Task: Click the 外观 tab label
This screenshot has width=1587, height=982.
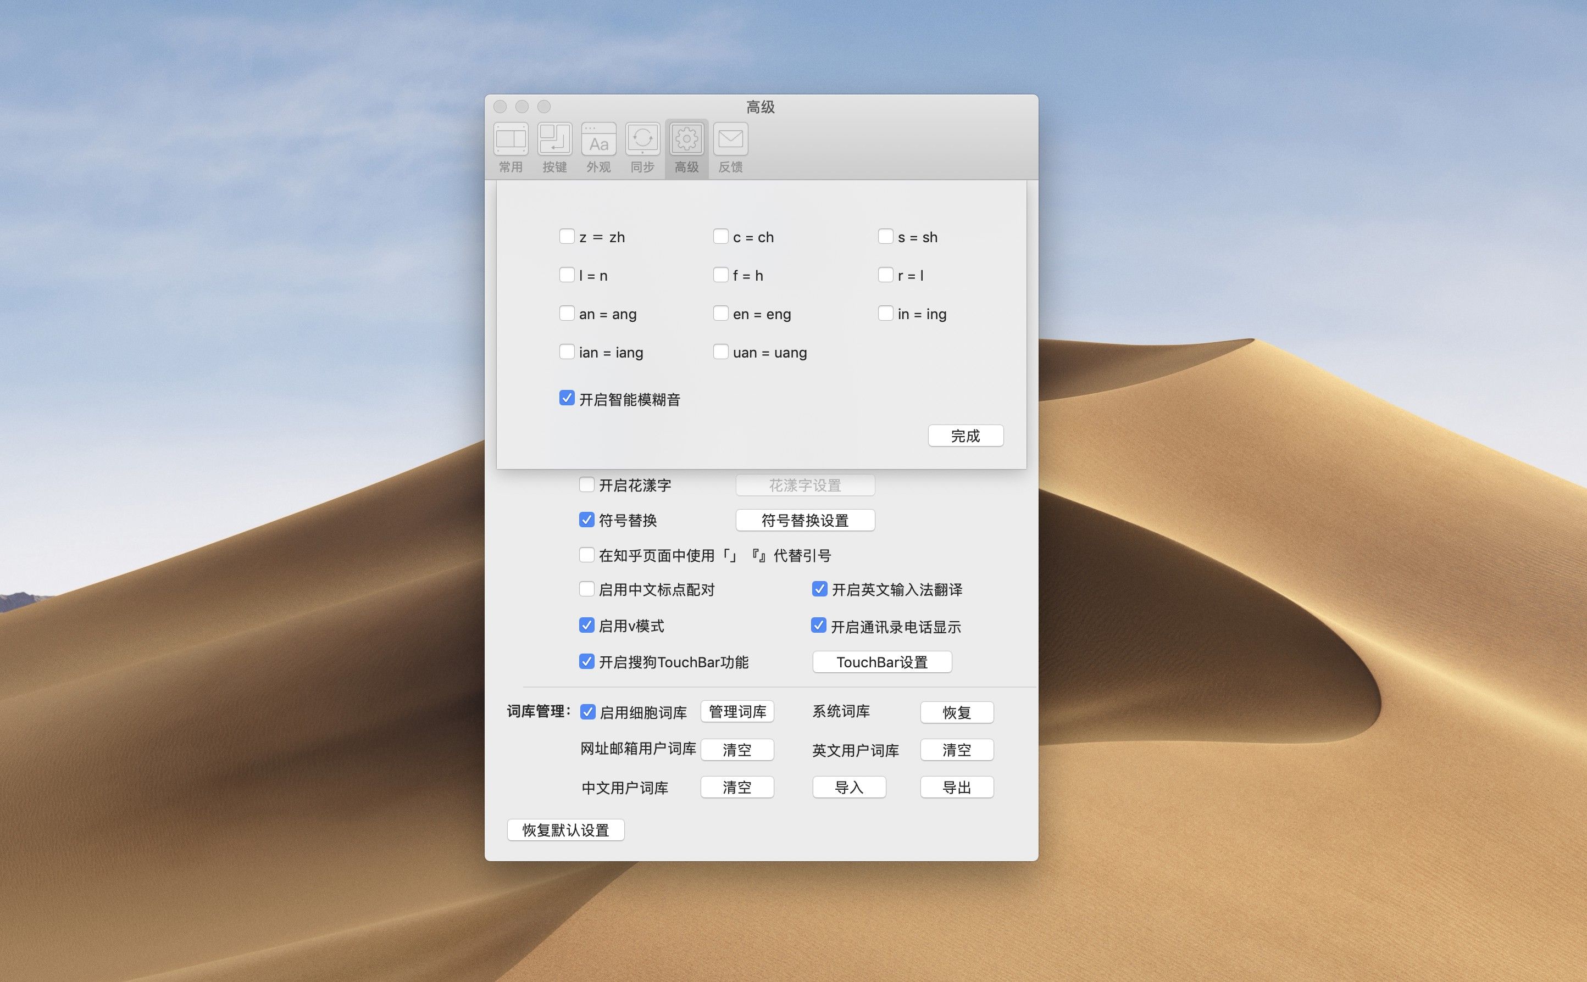Action: point(598,167)
